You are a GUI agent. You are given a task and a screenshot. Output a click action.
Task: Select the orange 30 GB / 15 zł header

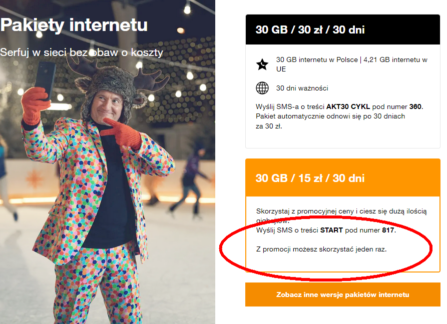[x=343, y=178]
